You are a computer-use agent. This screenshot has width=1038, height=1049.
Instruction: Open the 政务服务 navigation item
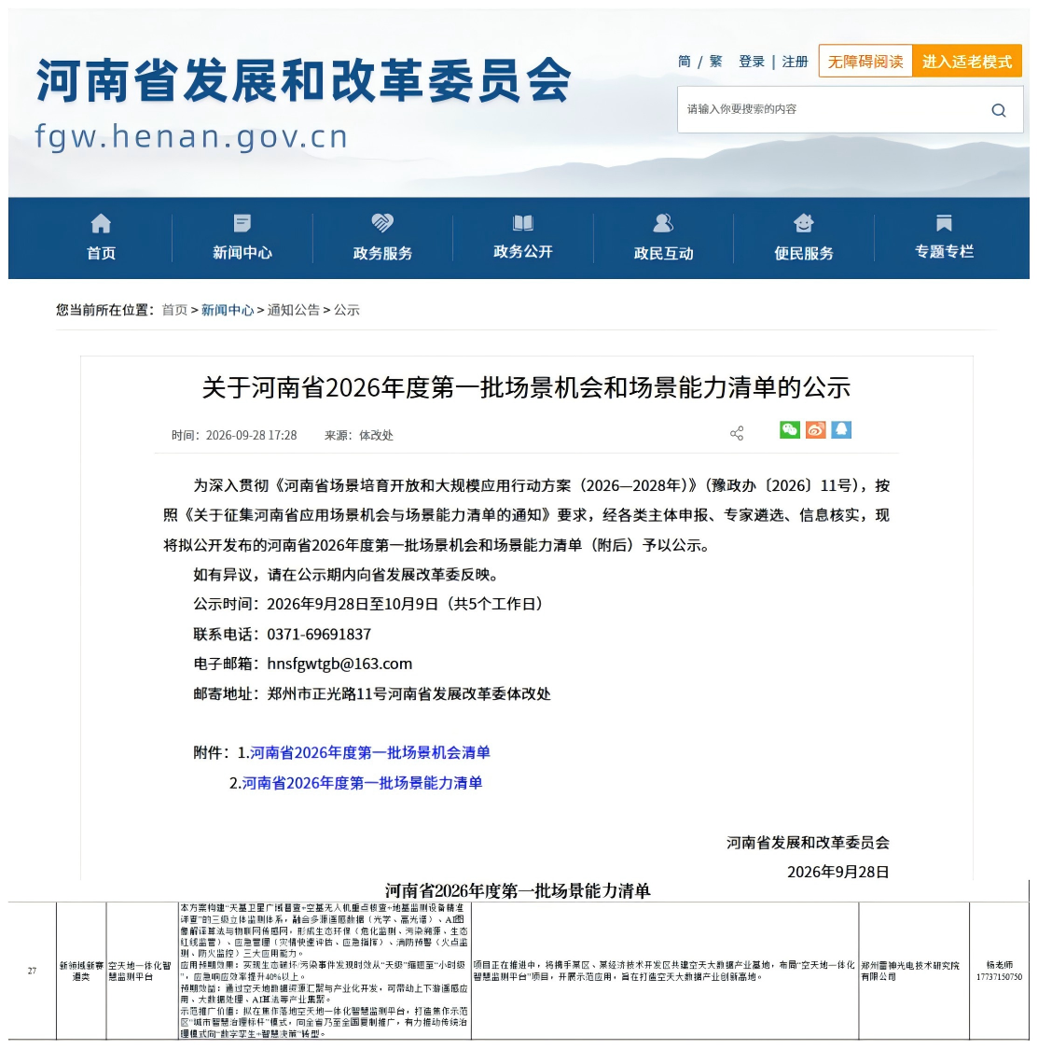[382, 253]
